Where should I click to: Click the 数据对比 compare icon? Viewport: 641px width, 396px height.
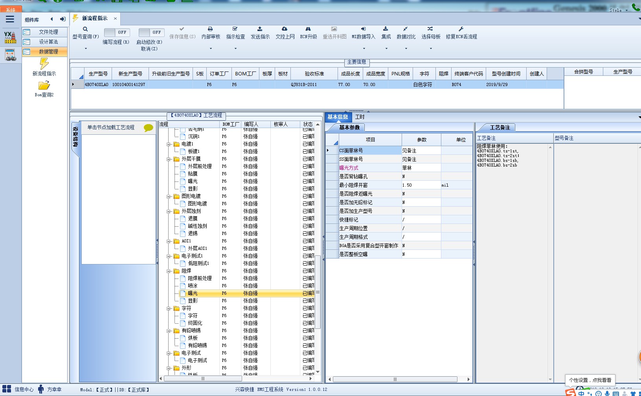pos(406,29)
